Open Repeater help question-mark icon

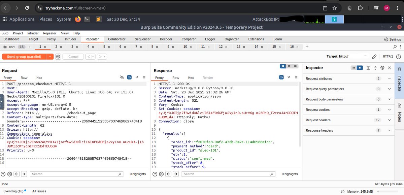pyautogui.click(x=398, y=57)
